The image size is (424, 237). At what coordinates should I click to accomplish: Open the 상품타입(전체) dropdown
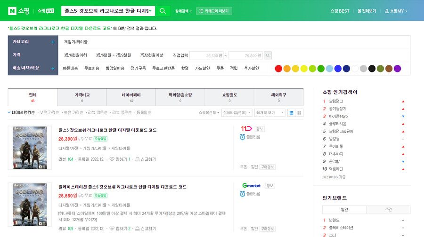pyautogui.click(x=237, y=112)
